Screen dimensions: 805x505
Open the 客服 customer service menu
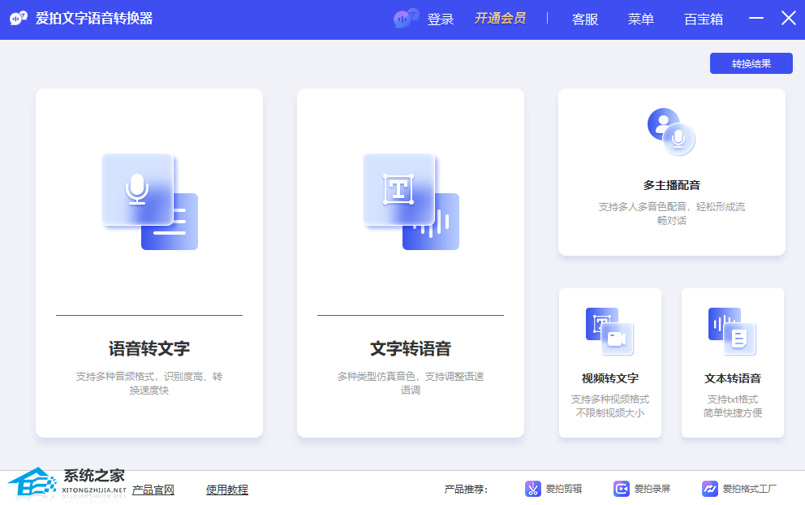(x=585, y=19)
